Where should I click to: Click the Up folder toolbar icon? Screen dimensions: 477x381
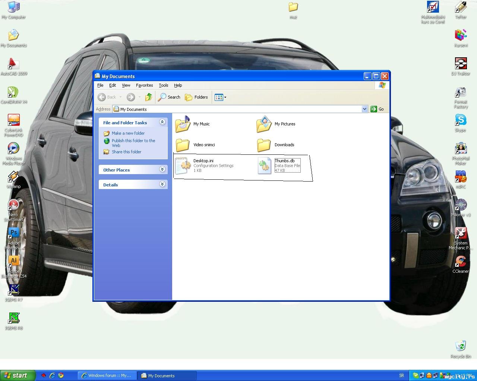(149, 97)
